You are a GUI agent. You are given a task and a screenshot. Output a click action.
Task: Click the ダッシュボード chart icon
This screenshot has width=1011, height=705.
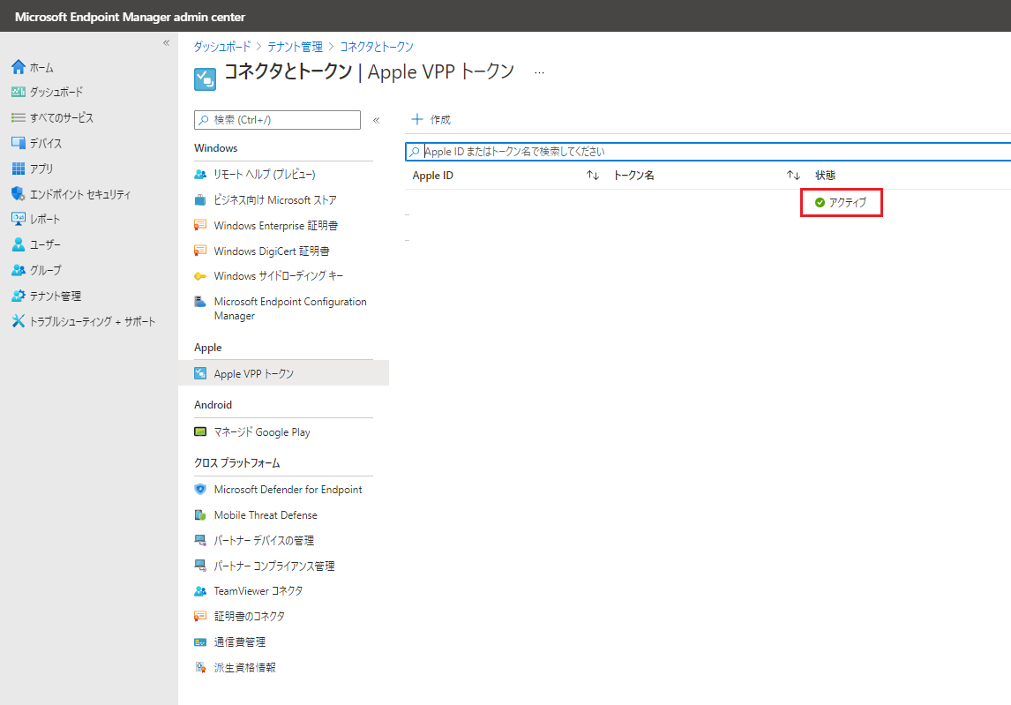[18, 93]
